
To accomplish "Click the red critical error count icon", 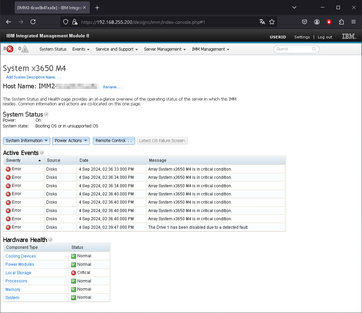I will 10,49.
